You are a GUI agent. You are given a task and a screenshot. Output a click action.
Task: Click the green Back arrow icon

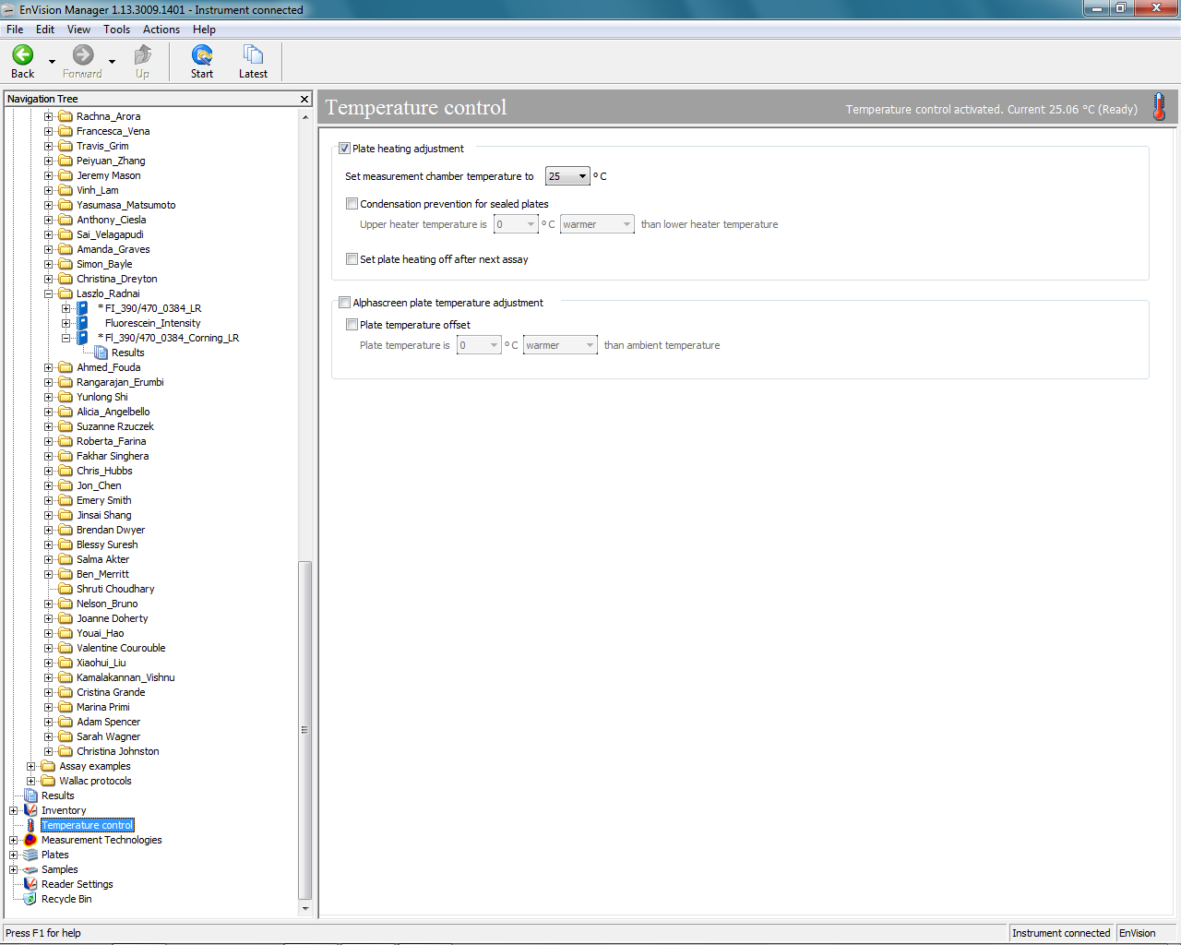click(x=23, y=55)
